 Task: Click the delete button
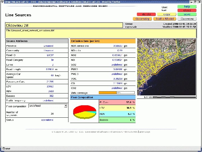coord(146,14)
